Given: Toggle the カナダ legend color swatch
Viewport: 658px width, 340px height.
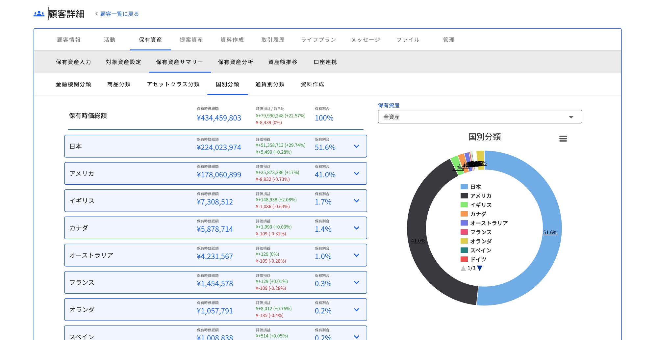Looking at the screenshot, I should 464,214.
